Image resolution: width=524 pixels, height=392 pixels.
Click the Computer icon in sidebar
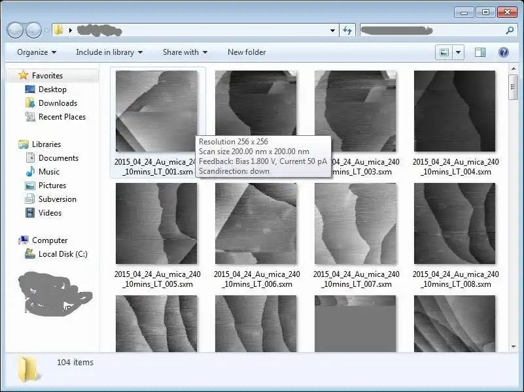click(24, 240)
